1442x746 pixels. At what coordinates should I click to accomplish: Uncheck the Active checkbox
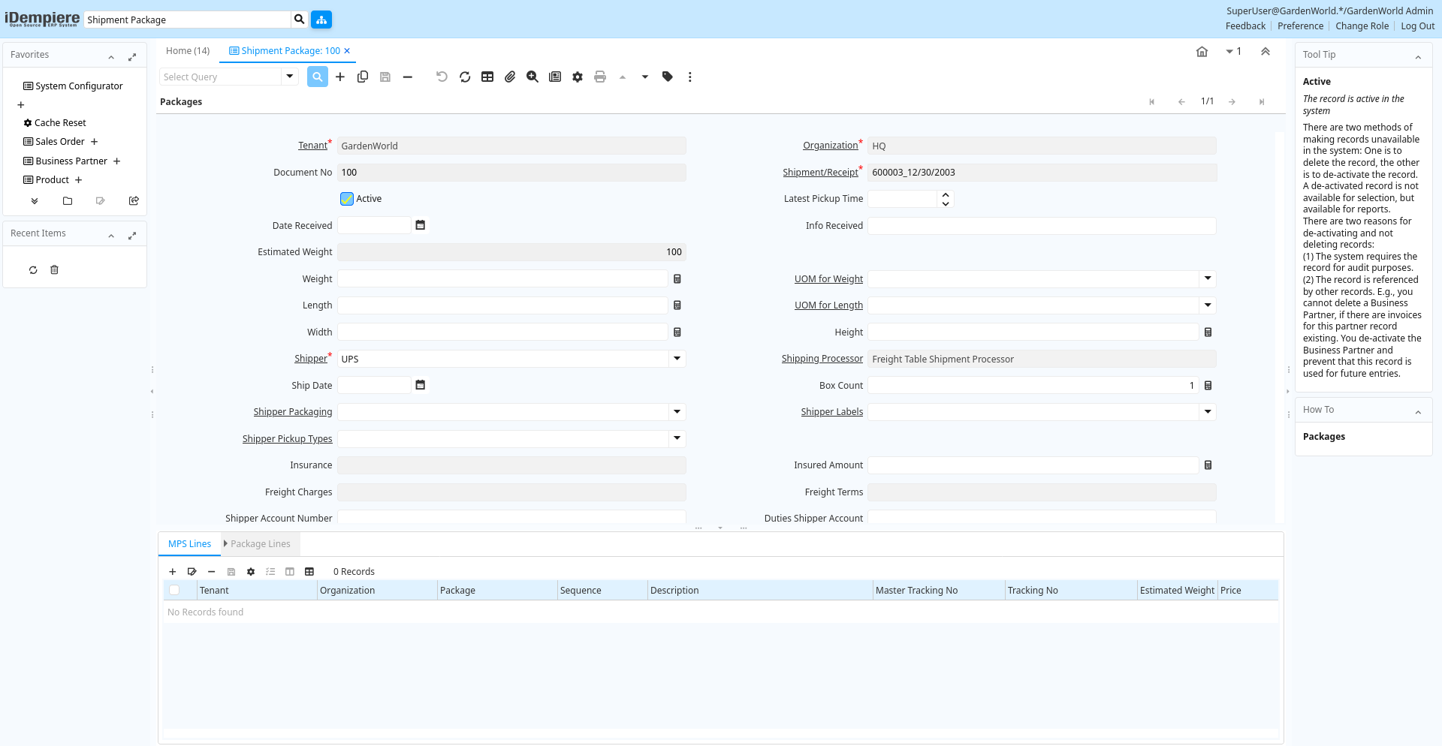pos(347,199)
